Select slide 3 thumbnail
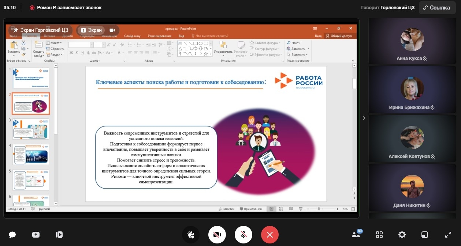This screenshot has height=246, width=461. coord(31,129)
